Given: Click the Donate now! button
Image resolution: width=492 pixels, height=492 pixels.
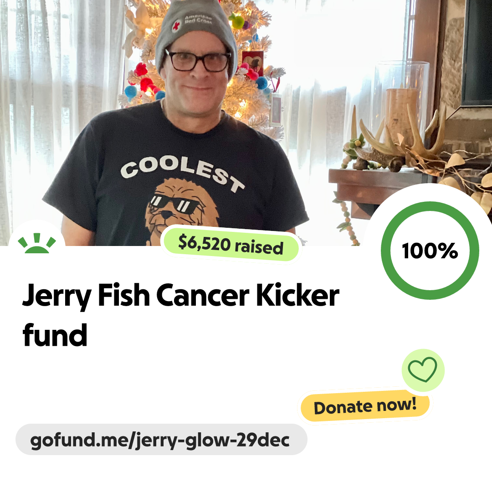Looking at the screenshot, I should pyautogui.click(x=365, y=406).
